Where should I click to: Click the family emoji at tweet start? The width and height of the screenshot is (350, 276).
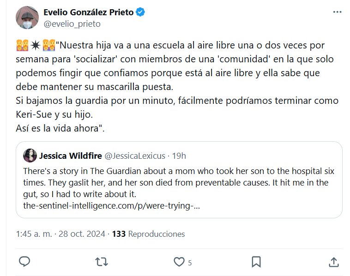[21, 46]
